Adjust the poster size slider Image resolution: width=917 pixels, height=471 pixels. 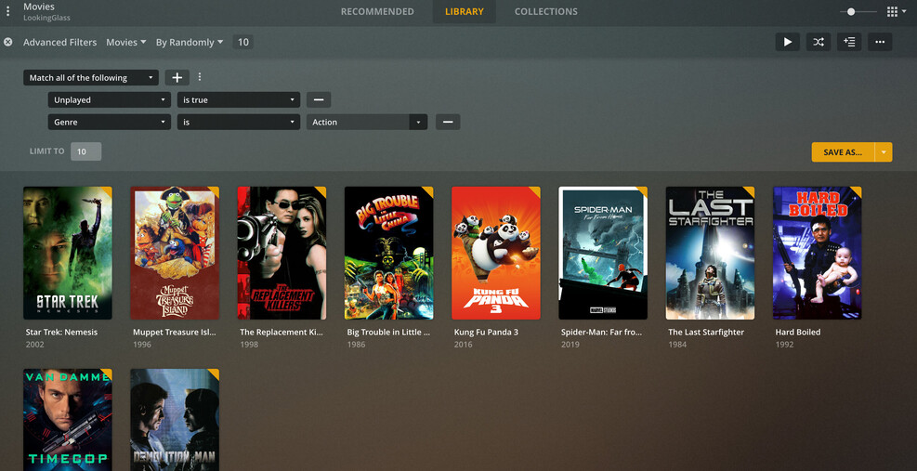(851, 12)
